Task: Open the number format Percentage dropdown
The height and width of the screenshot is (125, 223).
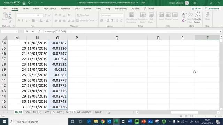Action: coord(122,15)
